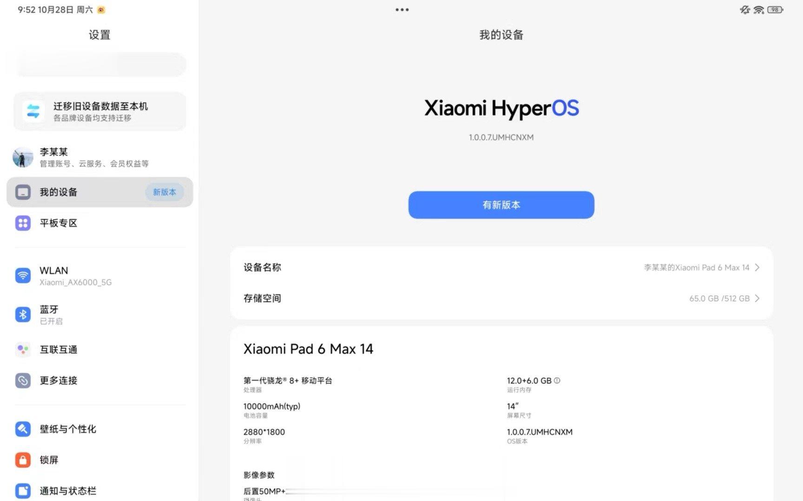Click the 14″ screen size value
This screenshot has width=803, height=501.
pyautogui.click(x=513, y=406)
